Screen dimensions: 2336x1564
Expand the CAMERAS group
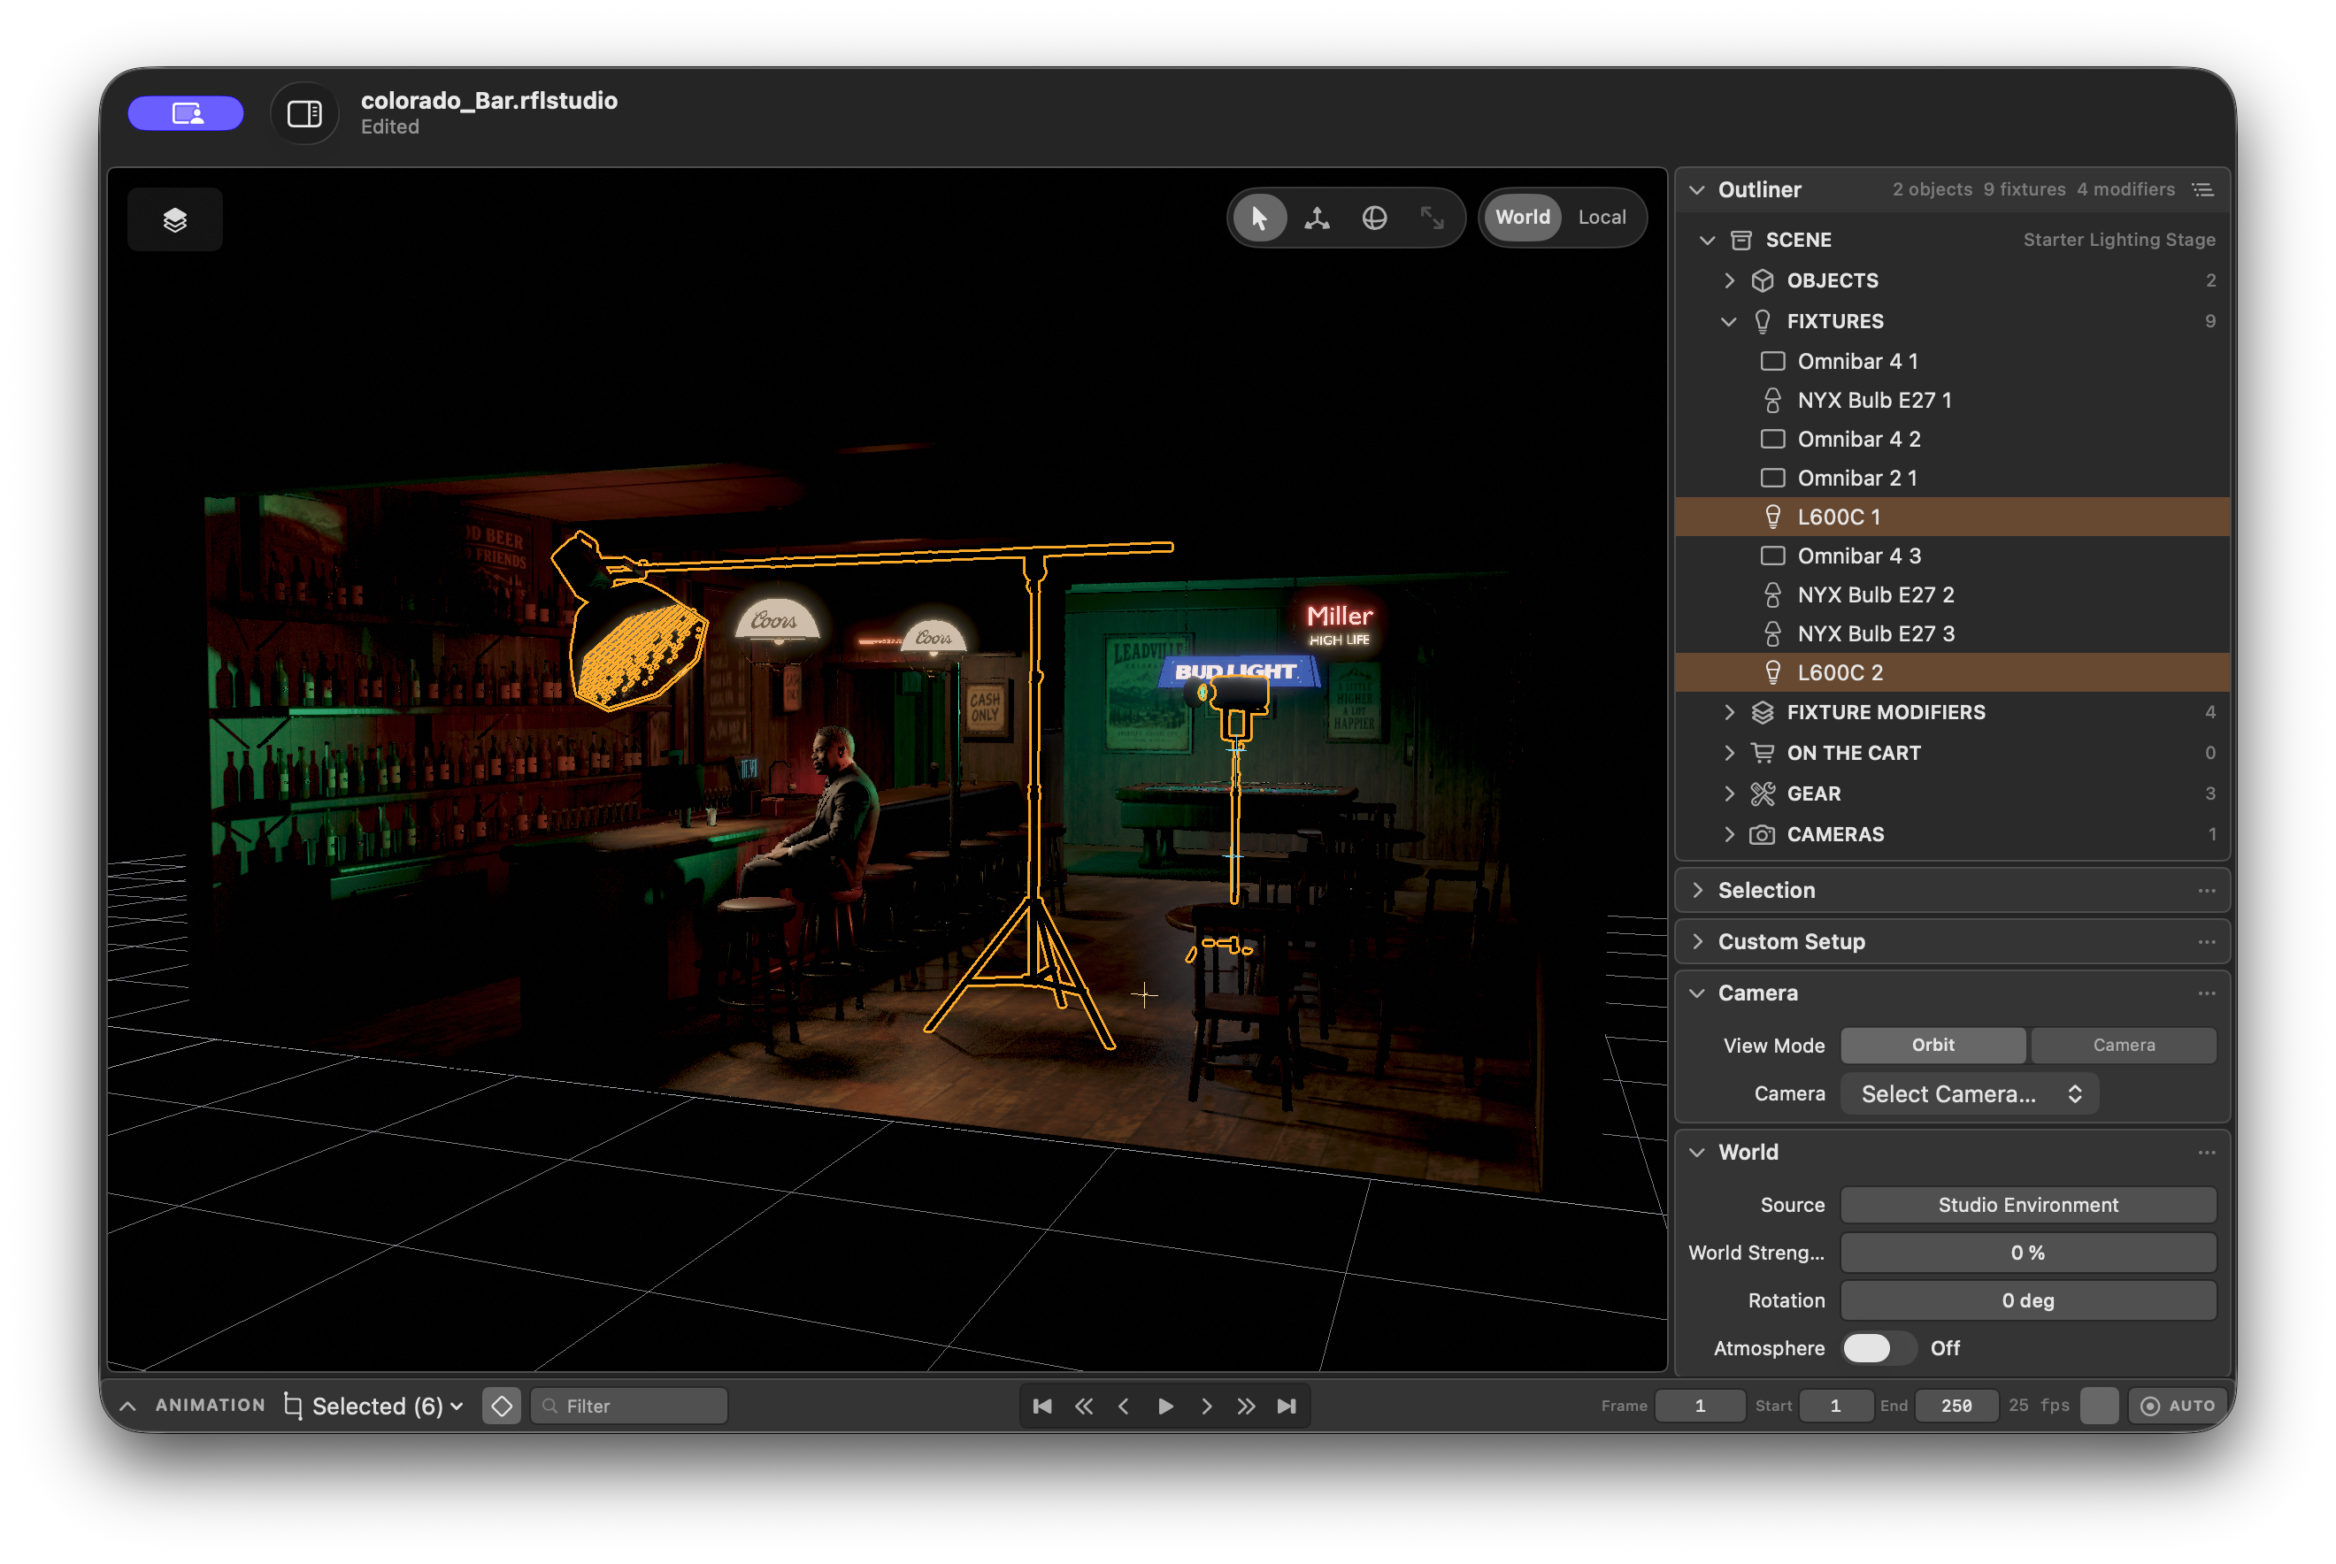pos(1730,835)
